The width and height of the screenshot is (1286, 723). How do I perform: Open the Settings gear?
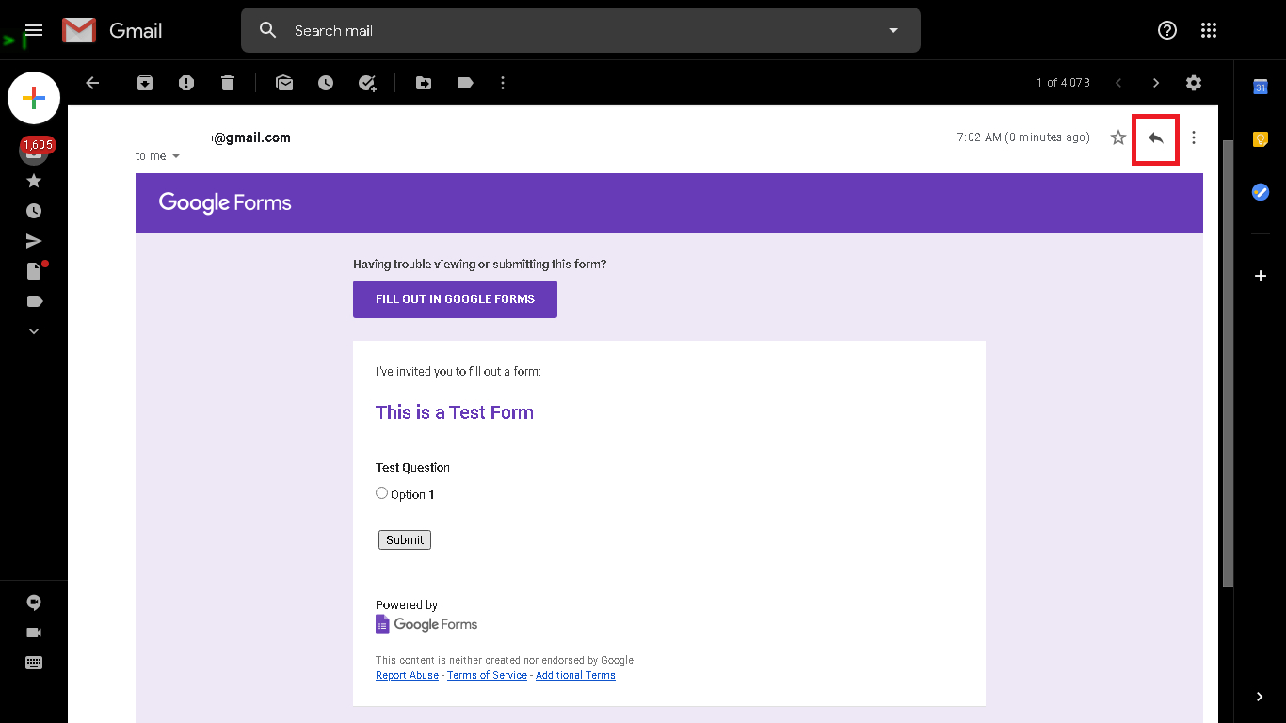coord(1194,83)
